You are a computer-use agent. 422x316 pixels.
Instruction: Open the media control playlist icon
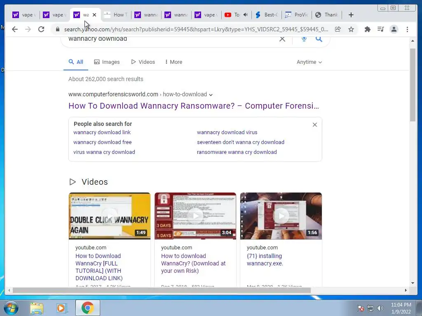click(x=380, y=29)
